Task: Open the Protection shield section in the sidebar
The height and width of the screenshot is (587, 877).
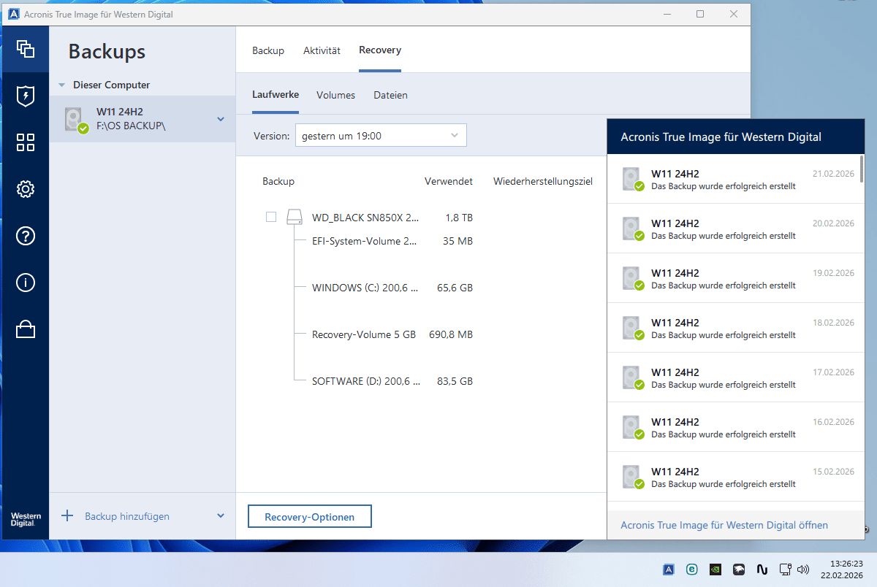Action: coord(26,96)
